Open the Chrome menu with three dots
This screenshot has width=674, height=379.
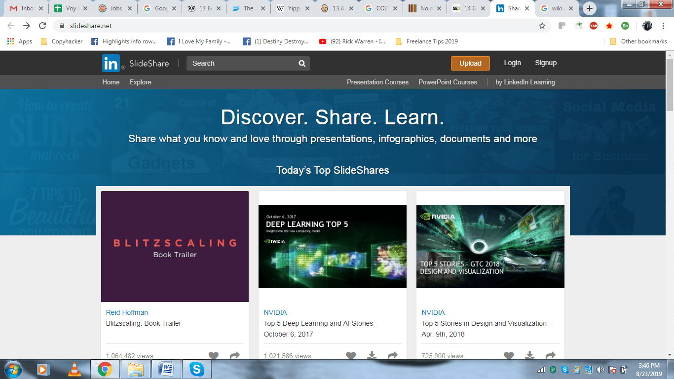(663, 26)
